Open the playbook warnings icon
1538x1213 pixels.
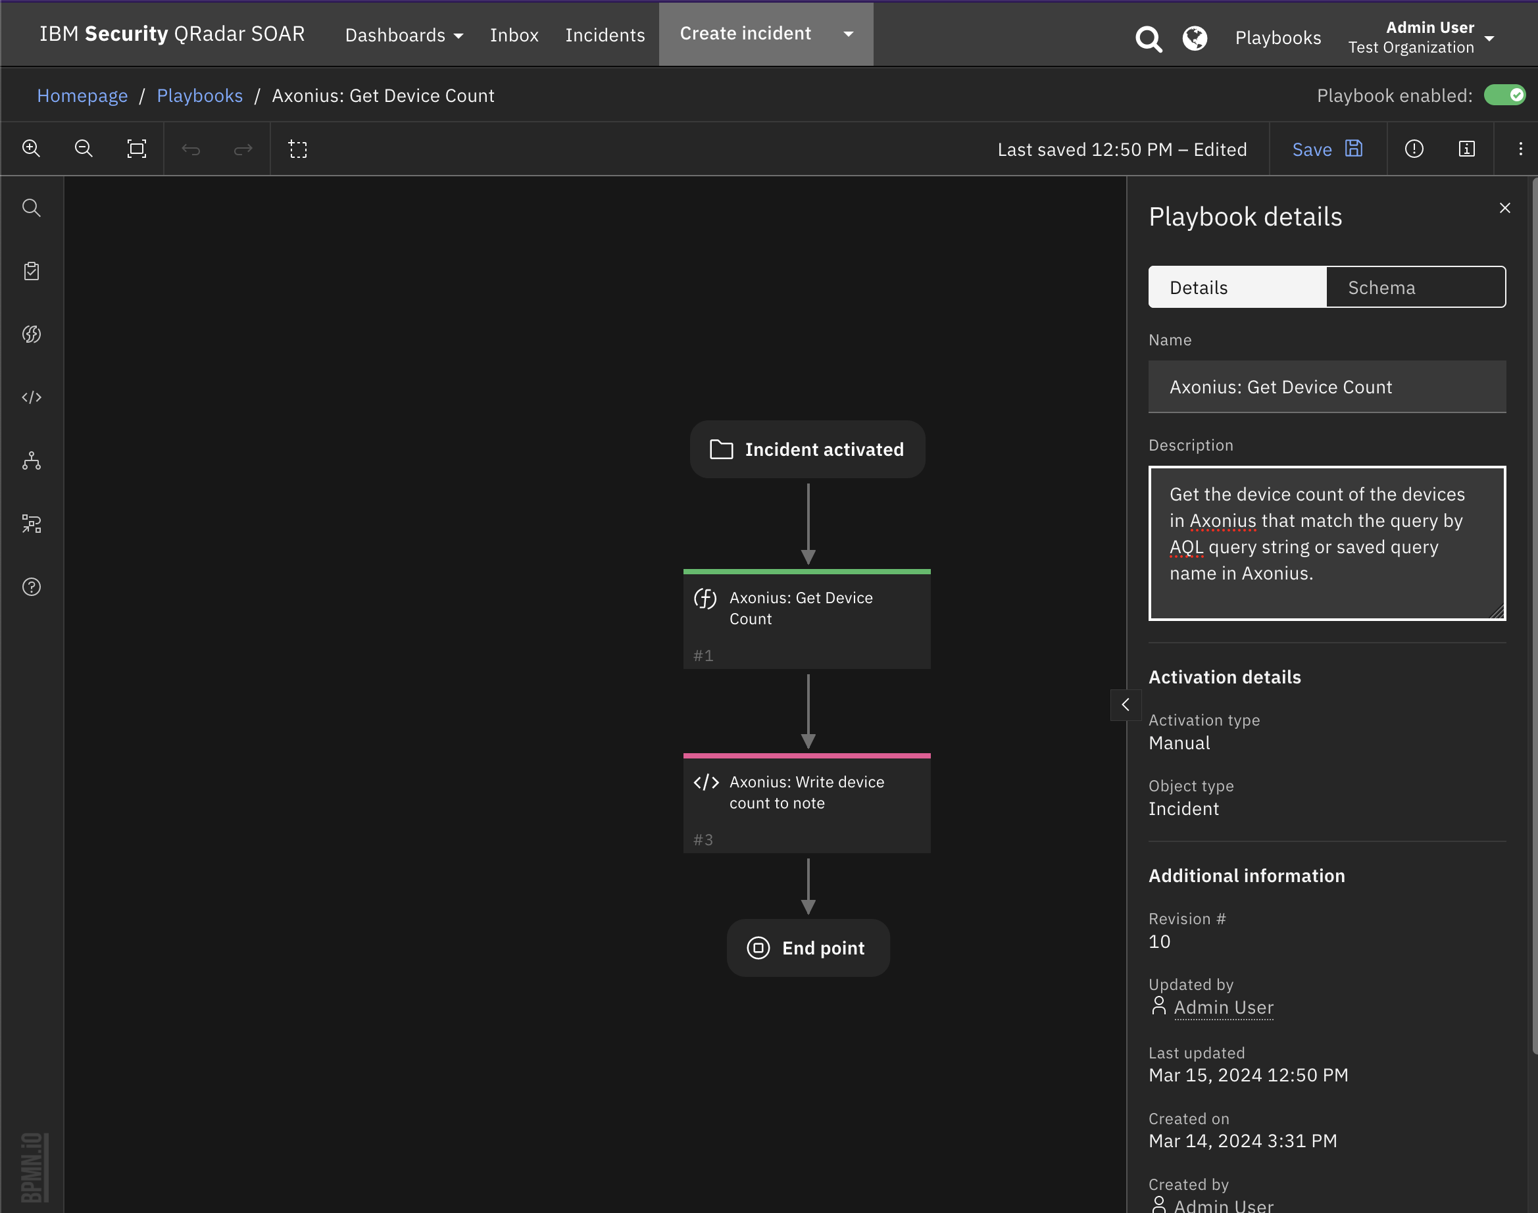tap(1414, 149)
